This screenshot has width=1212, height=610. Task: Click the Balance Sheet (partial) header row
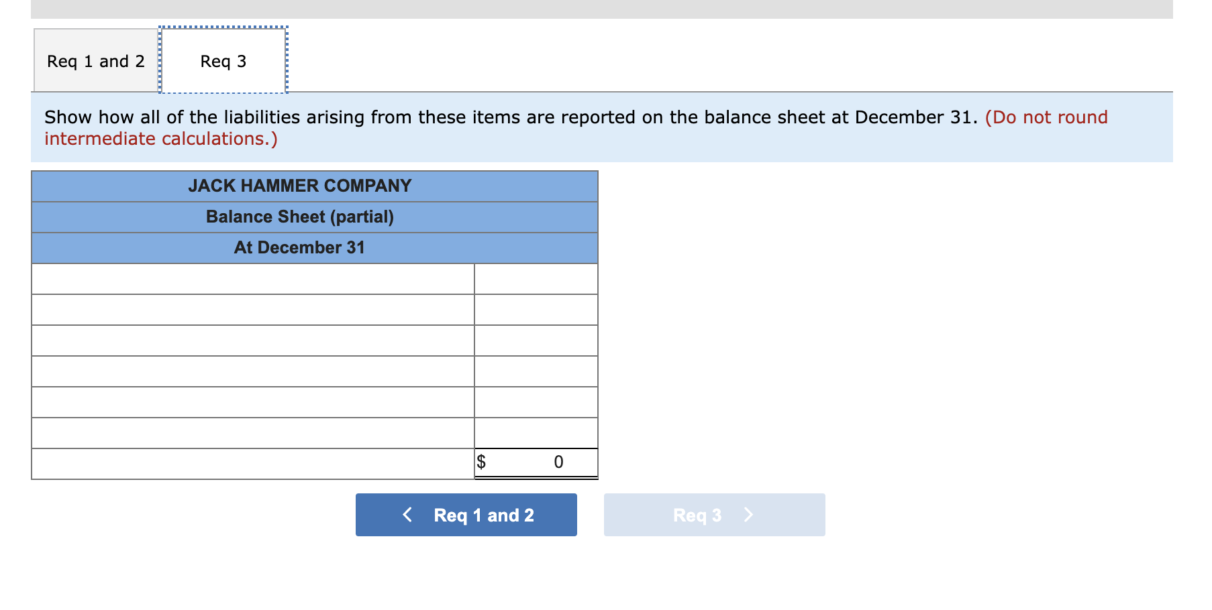pyautogui.click(x=313, y=217)
